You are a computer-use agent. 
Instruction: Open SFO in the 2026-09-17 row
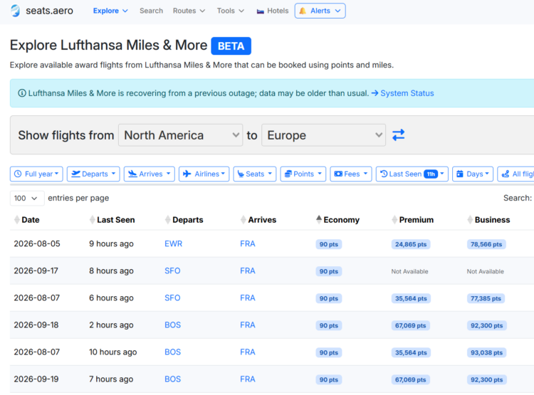coord(172,270)
